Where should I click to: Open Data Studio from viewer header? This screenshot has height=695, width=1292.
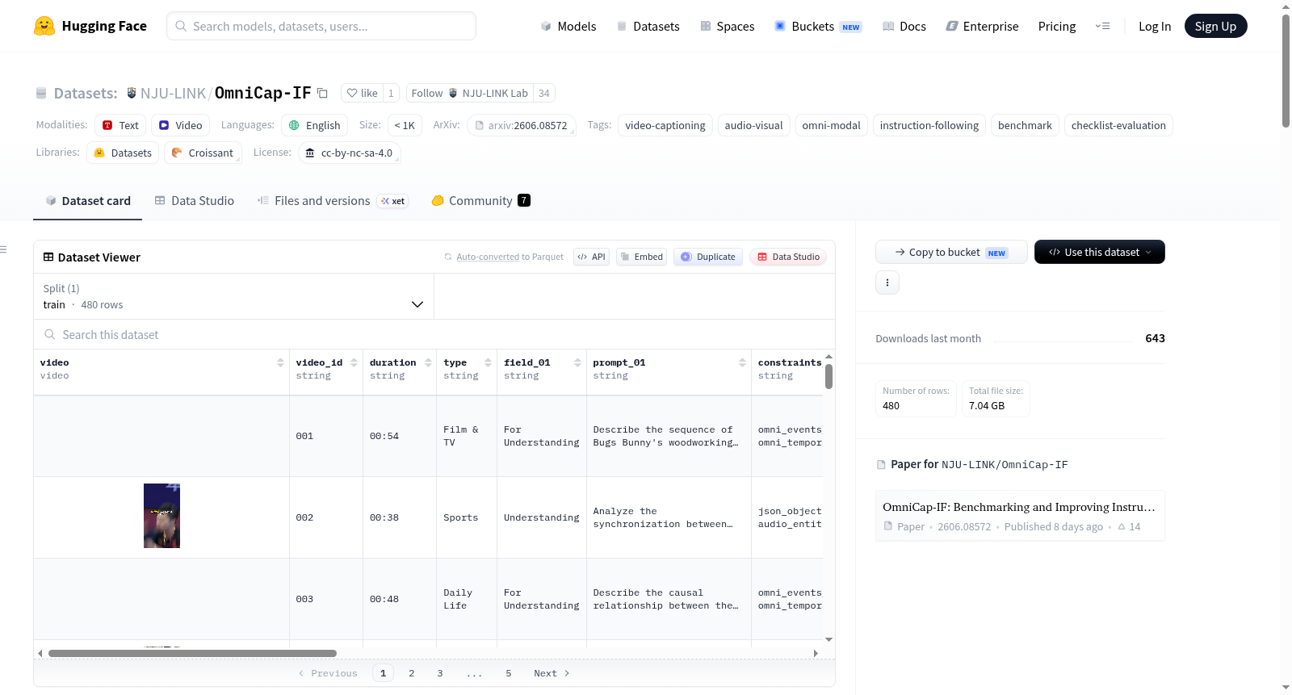pyautogui.click(x=788, y=257)
